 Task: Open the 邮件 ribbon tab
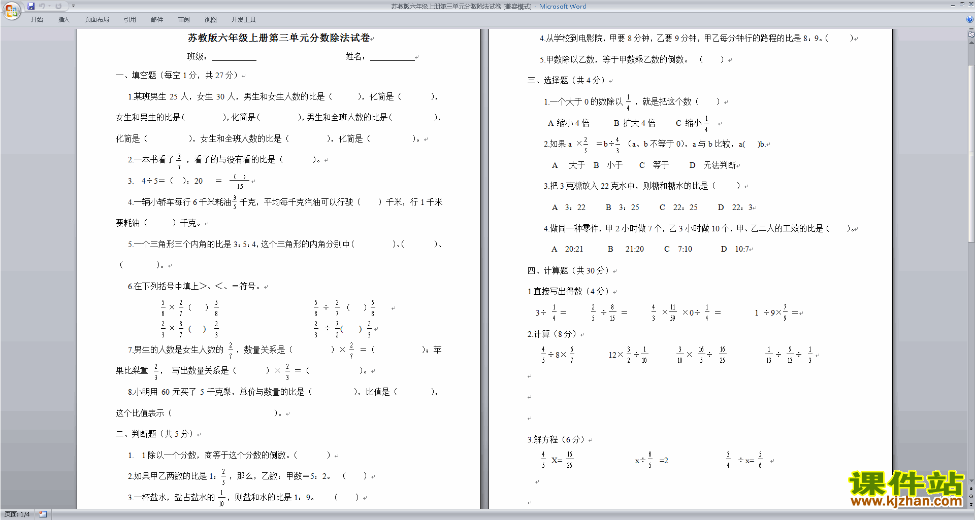tap(157, 19)
